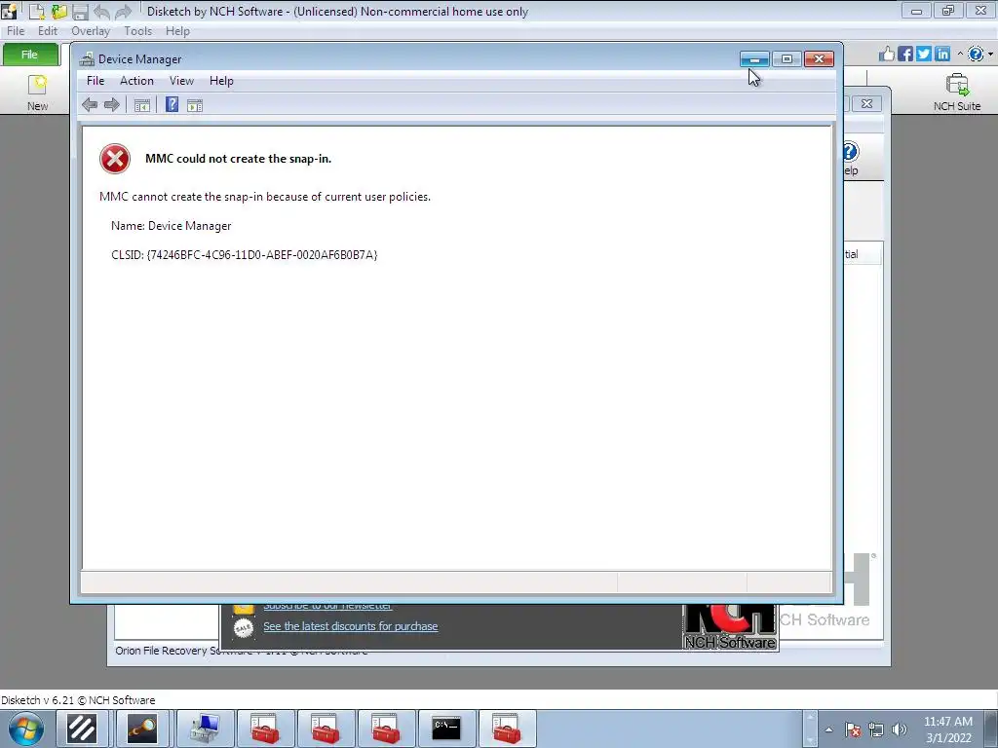998x748 pixels.
Task: Open Device Manager View menu
Action: [181, 81]
